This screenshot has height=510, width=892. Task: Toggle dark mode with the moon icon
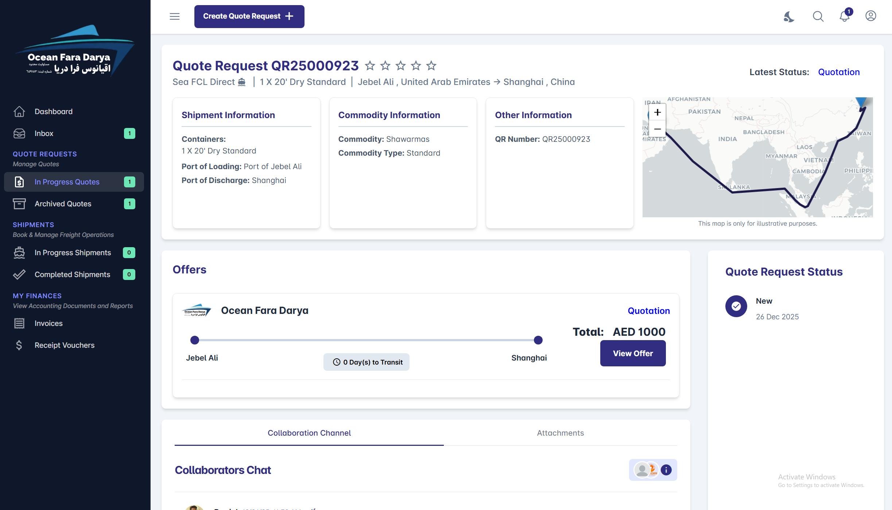[x=788, y=16]
